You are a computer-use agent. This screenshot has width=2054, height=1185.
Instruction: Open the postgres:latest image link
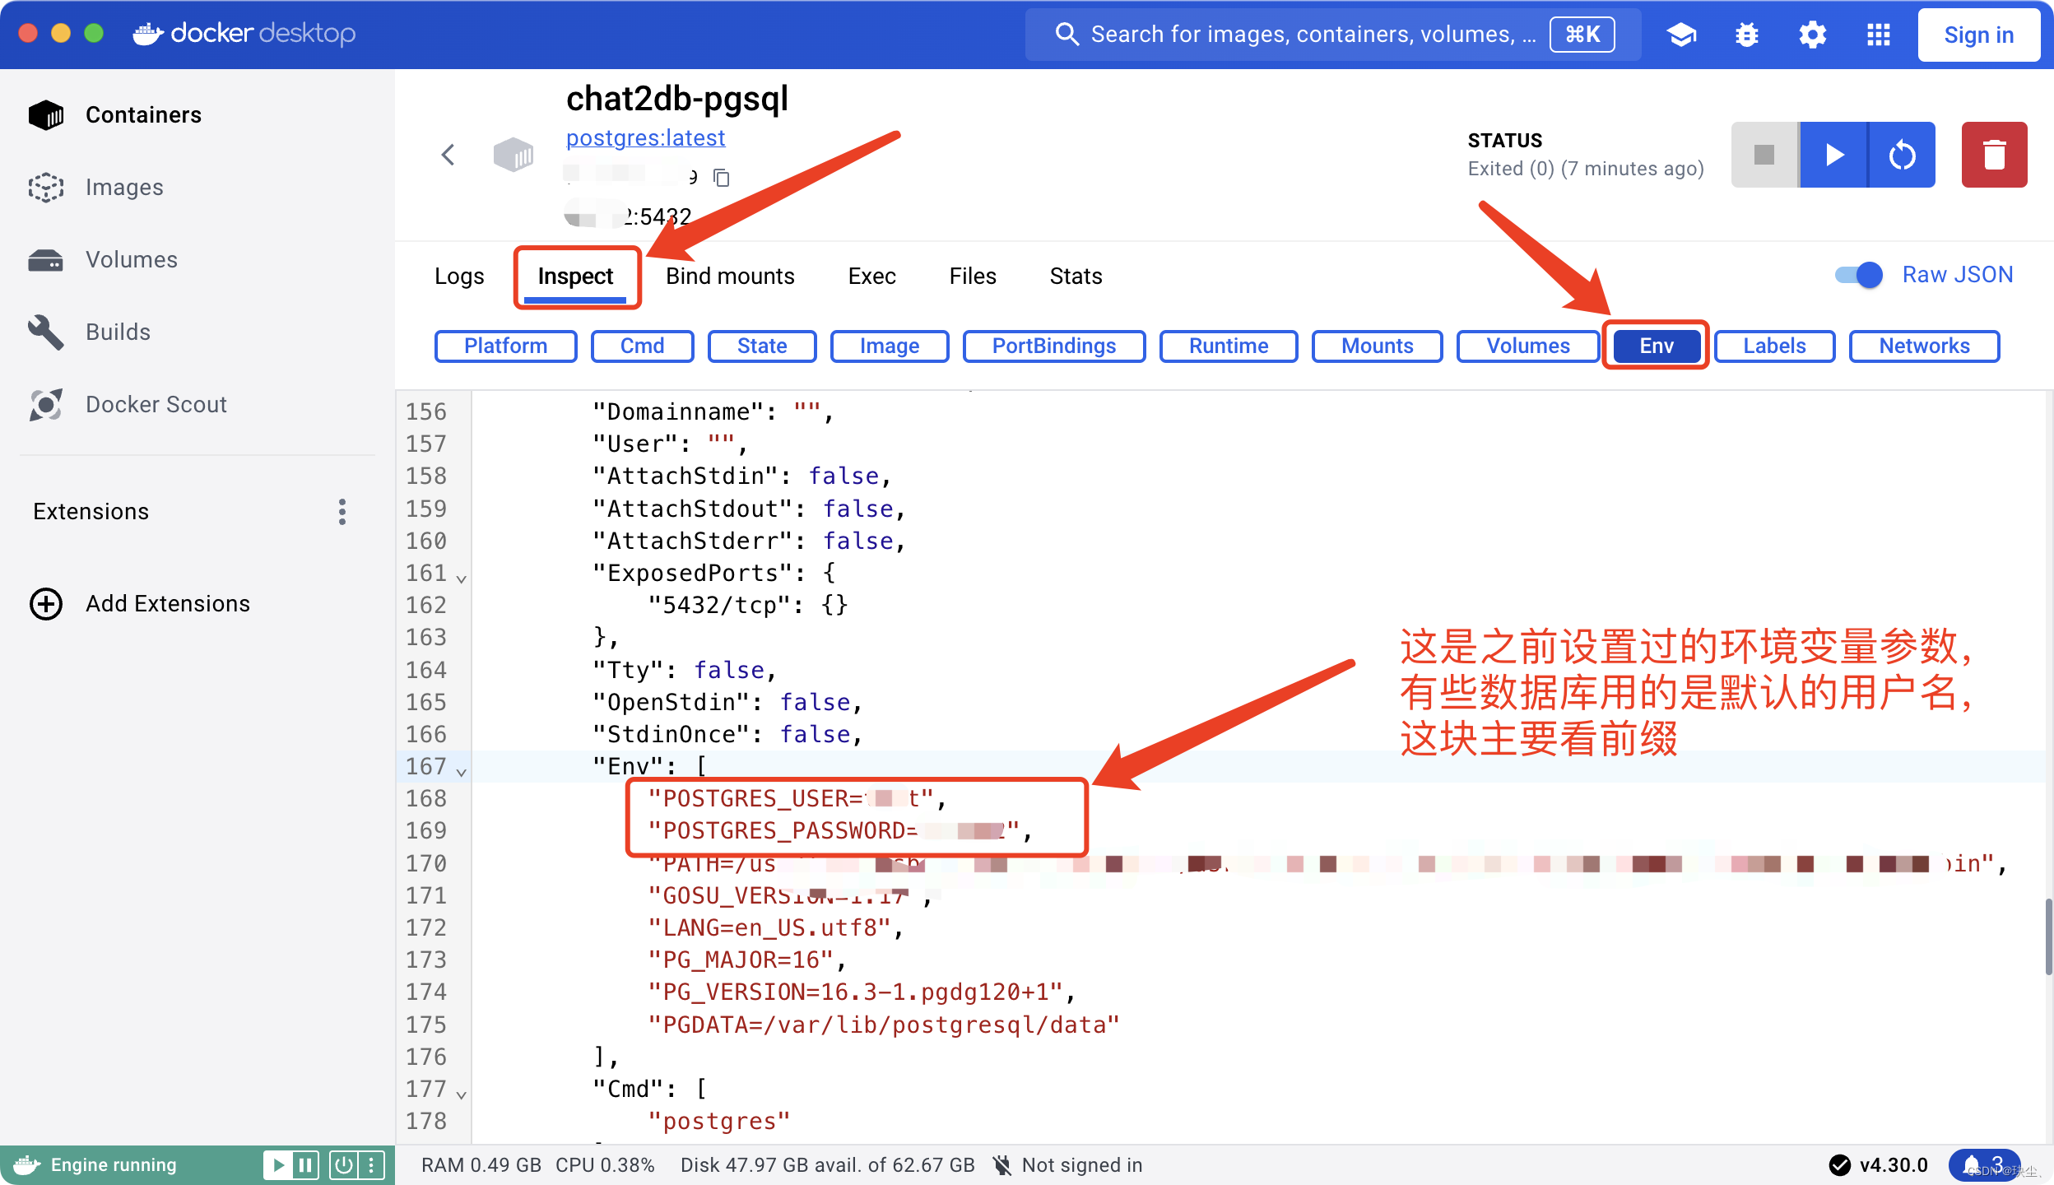coord(645,137)
